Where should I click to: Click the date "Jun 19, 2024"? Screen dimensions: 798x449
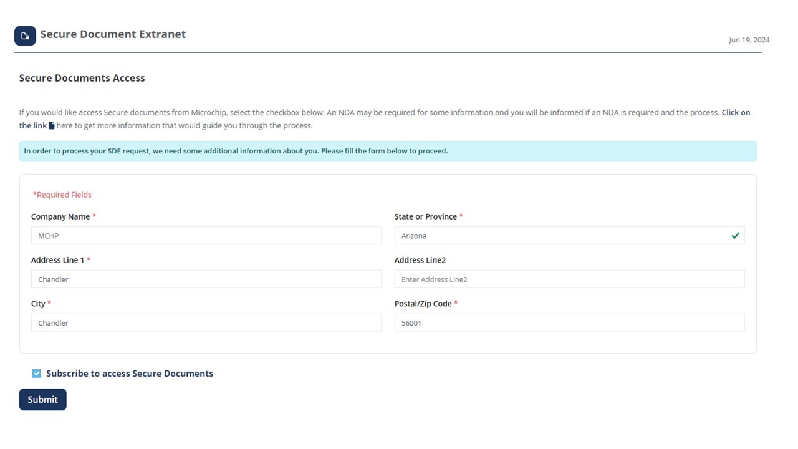[x=749, y=39]
